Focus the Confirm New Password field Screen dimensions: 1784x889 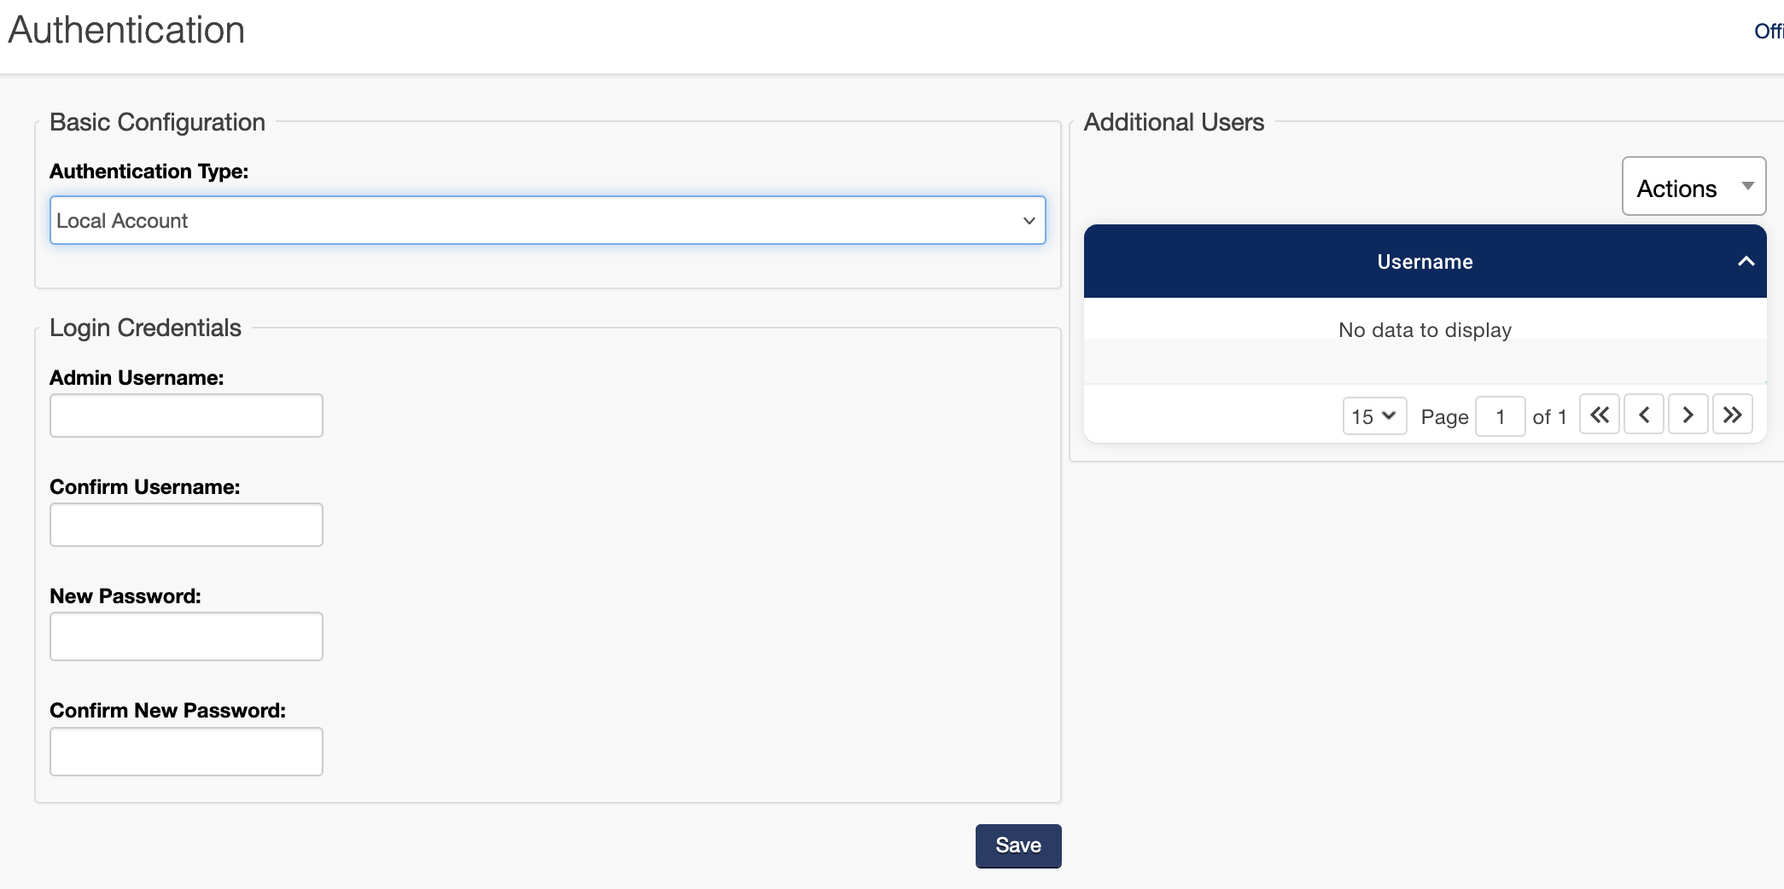[x=186, y=752]
